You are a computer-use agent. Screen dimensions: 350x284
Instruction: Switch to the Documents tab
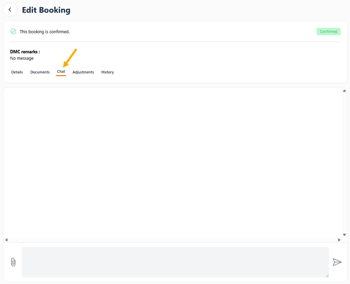tap(40, 72)
